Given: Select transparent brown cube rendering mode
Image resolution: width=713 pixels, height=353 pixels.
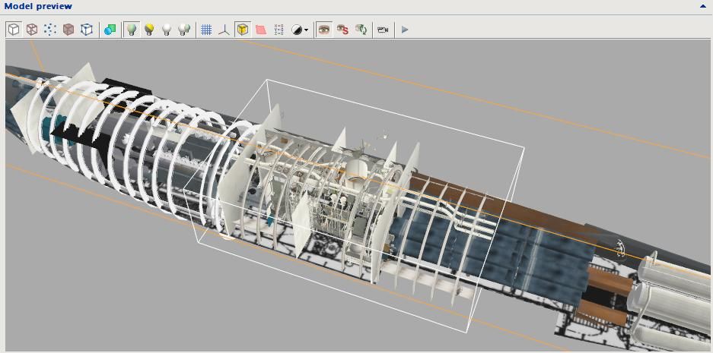Looking at the screenshot, I should pos(68,30).
